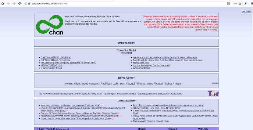Select the politics mode in Nerve Center
Image resolution: width=253 pixels, height=130 pixels.
coord(106,83)
